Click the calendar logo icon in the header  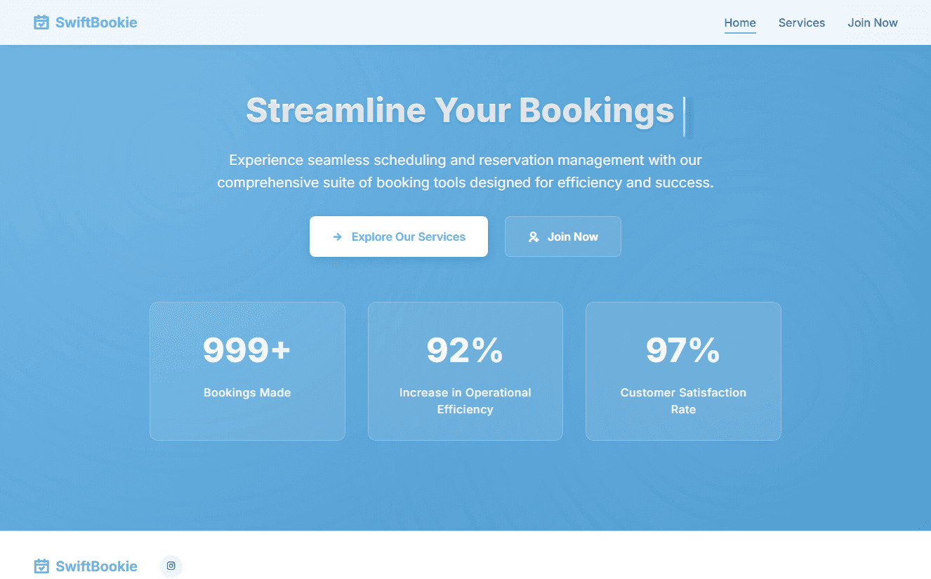41,22
